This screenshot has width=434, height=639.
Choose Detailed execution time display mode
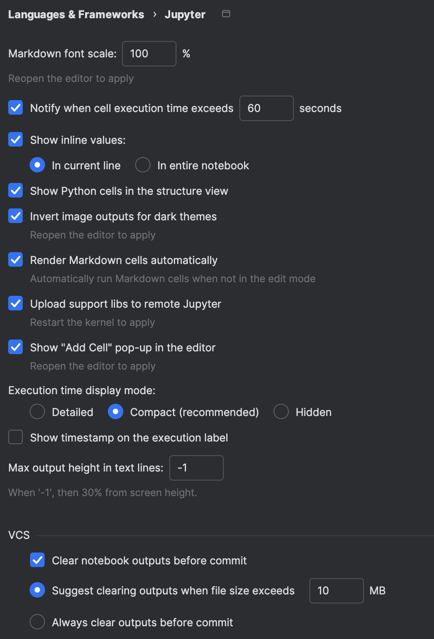[37, 411]
